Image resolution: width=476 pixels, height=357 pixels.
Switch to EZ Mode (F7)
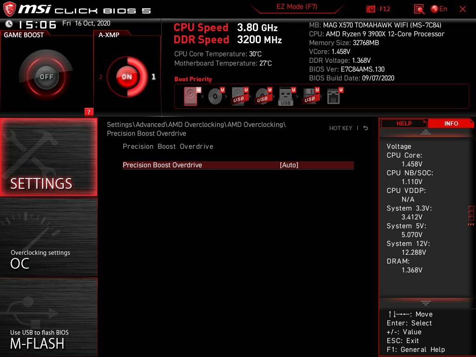[297, 7]
